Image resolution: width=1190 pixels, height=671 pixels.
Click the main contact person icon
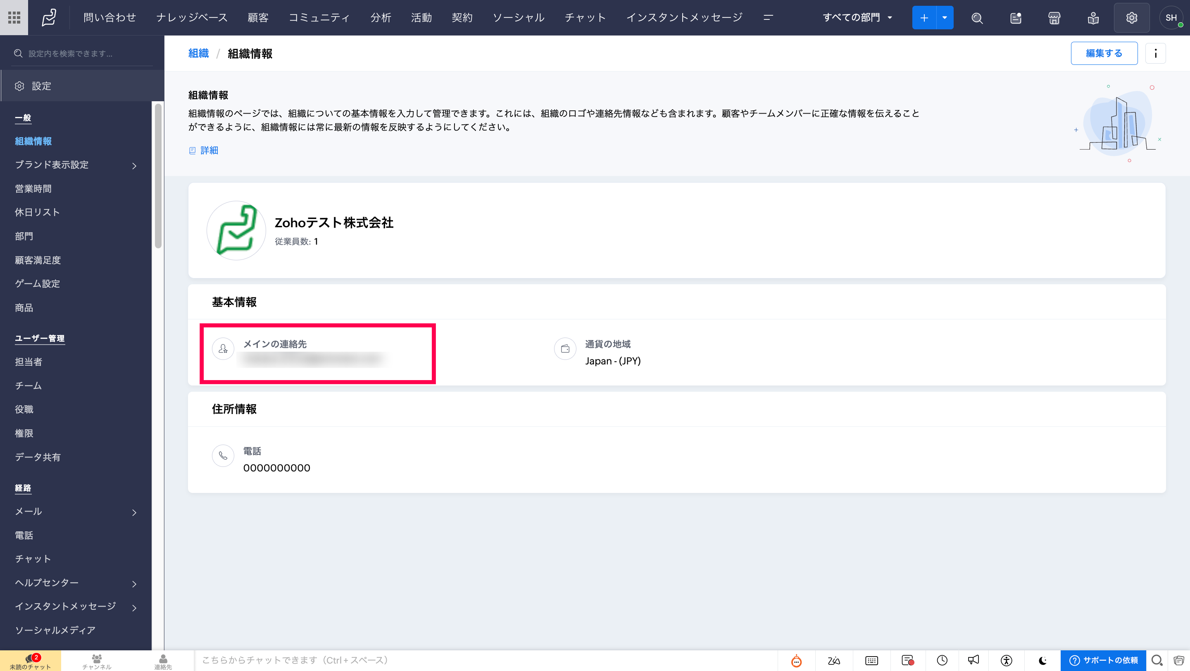point(223,349)
